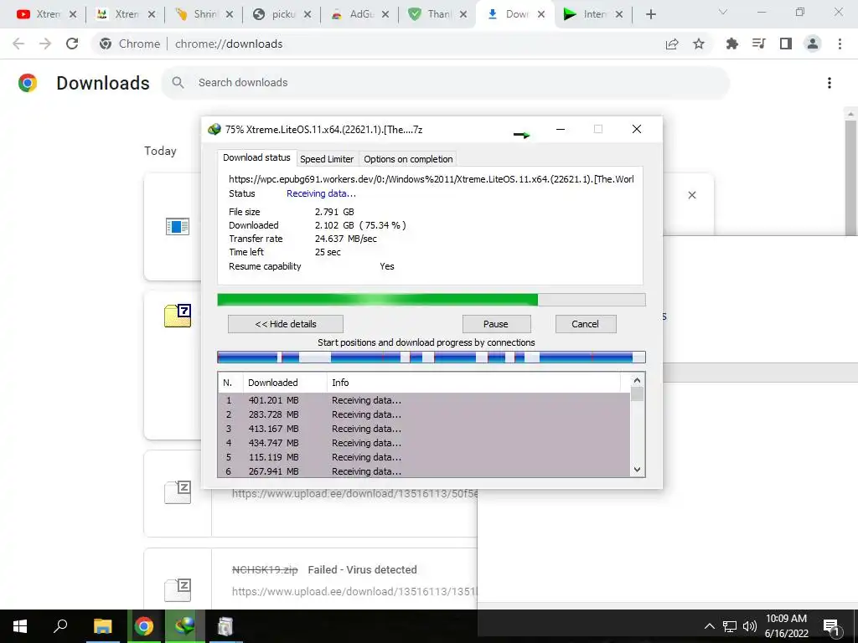Open the NCHSK19.zip upload.ee source link
The image size is (858, 643).
354,592
